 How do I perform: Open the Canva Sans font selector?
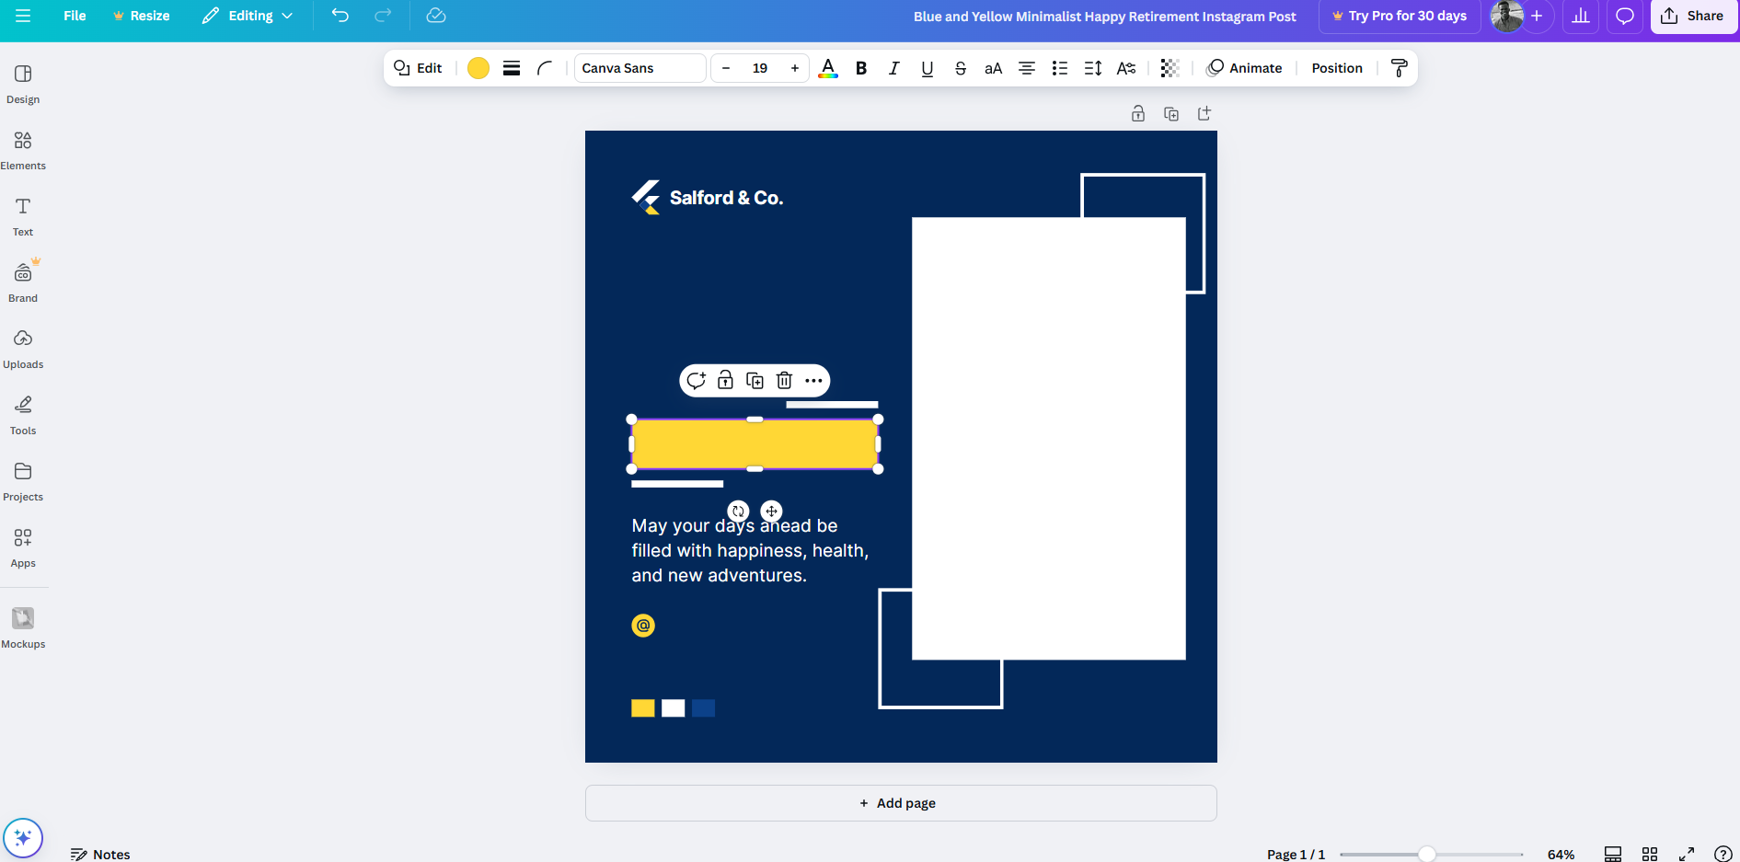pos(640,68)
